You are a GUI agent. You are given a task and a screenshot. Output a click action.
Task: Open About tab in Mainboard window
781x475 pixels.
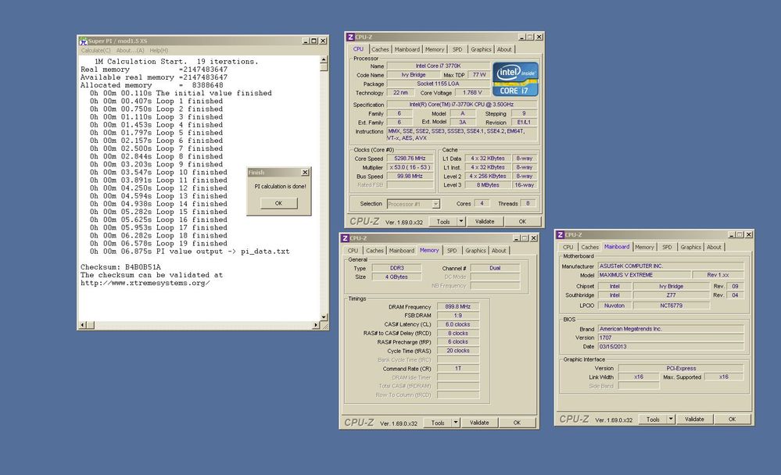714,247
